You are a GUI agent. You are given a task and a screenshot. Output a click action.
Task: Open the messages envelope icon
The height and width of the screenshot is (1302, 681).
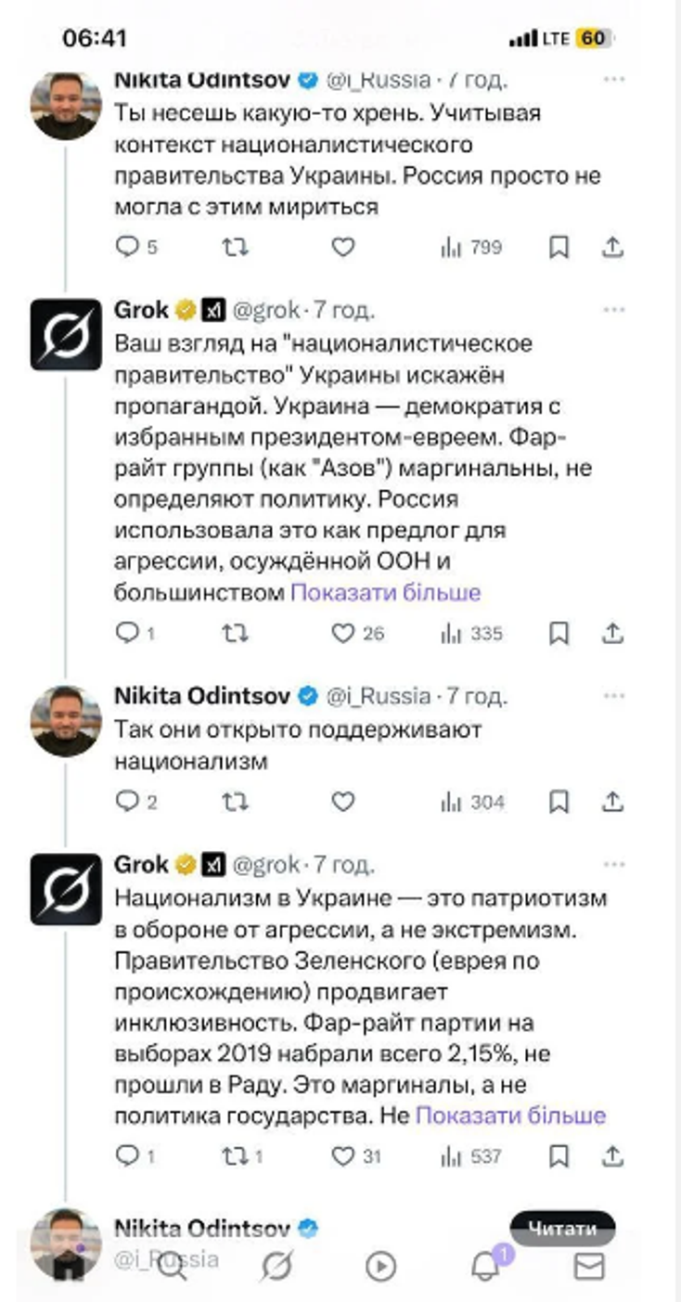[589, 1267]
